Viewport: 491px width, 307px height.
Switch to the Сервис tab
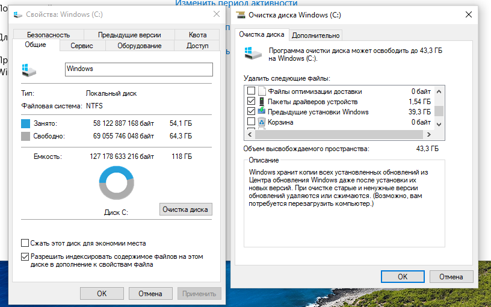point(82,46)
